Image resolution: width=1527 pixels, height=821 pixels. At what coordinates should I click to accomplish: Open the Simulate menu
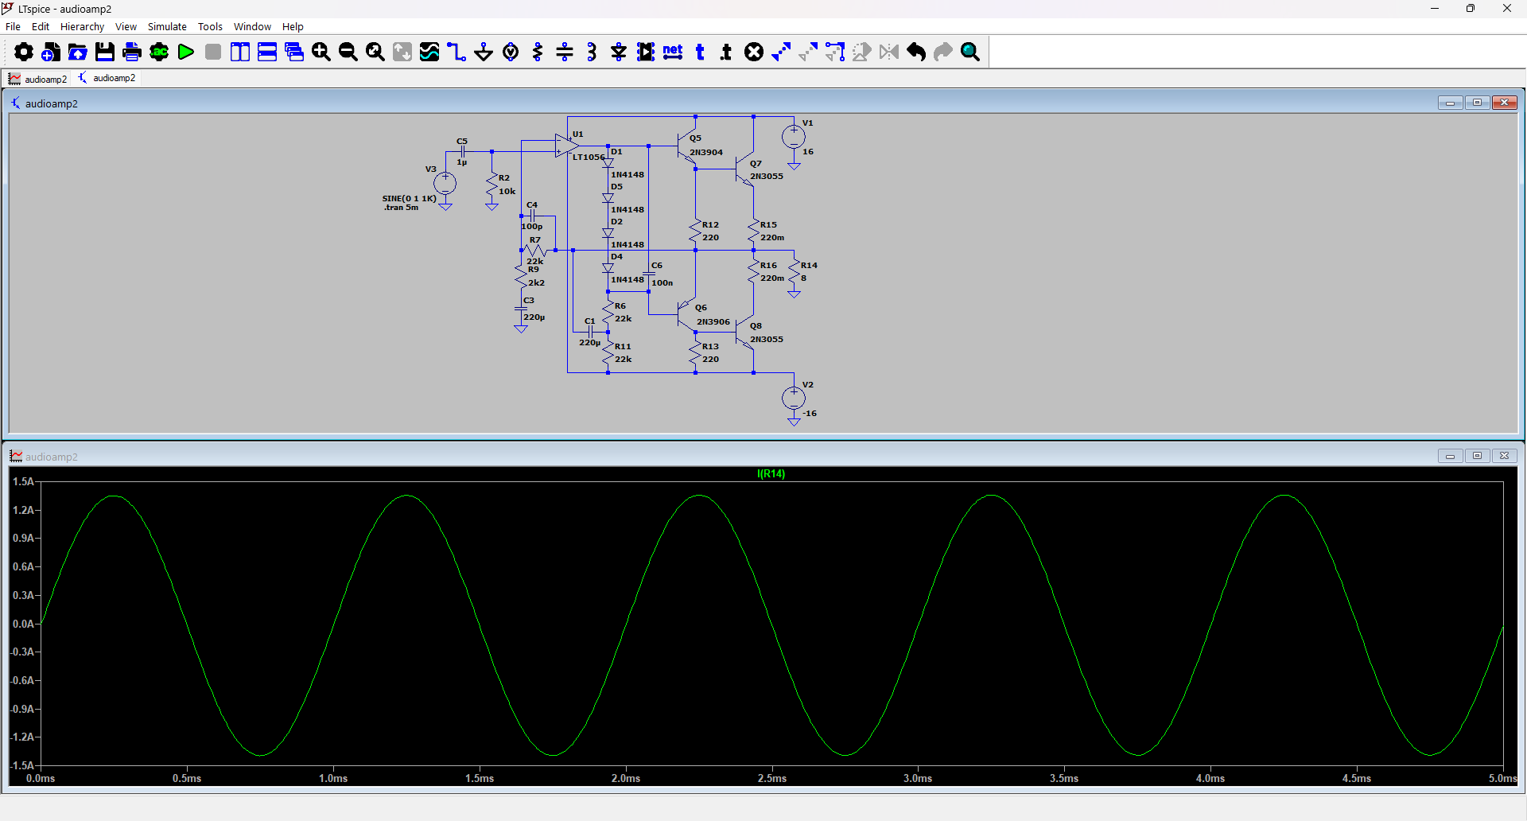coord(167,26)
